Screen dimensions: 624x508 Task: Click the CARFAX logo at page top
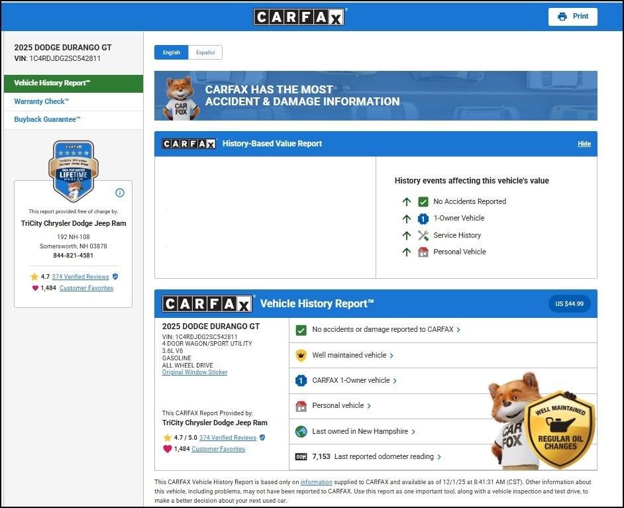tap(299, 17)
